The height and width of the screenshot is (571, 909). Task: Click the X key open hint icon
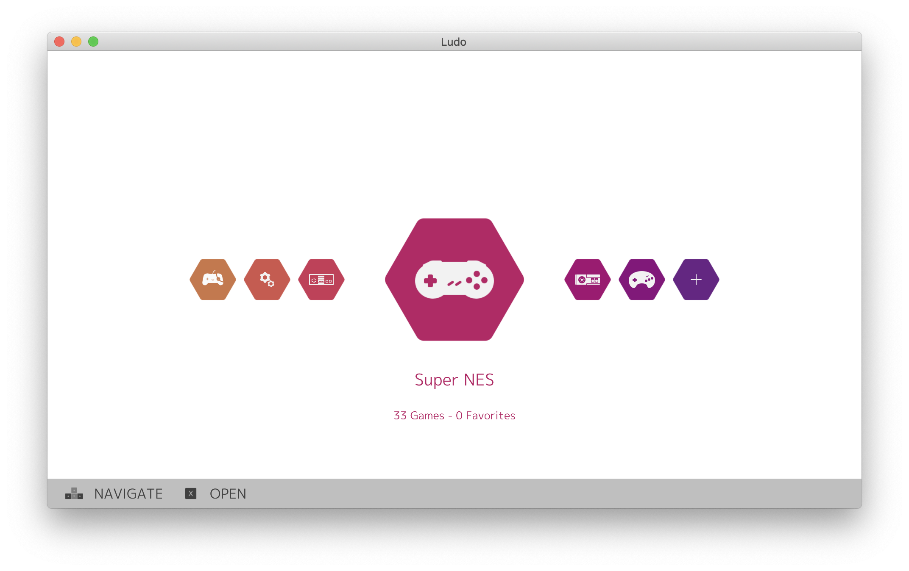click(191, 493)
